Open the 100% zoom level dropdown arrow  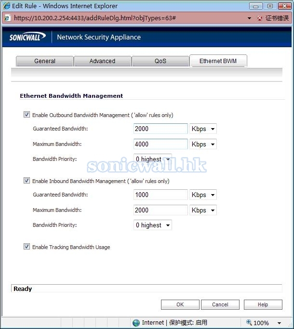click(x=279, y=323)
